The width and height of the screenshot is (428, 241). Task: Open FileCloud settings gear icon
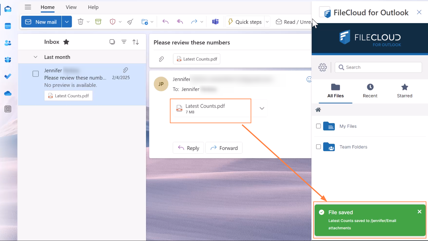click(x=322, y=67)
